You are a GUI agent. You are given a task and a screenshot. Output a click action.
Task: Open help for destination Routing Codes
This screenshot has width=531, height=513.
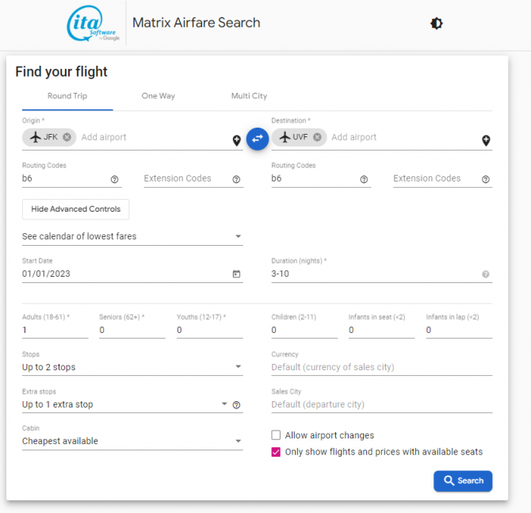[x=364, y=179]
